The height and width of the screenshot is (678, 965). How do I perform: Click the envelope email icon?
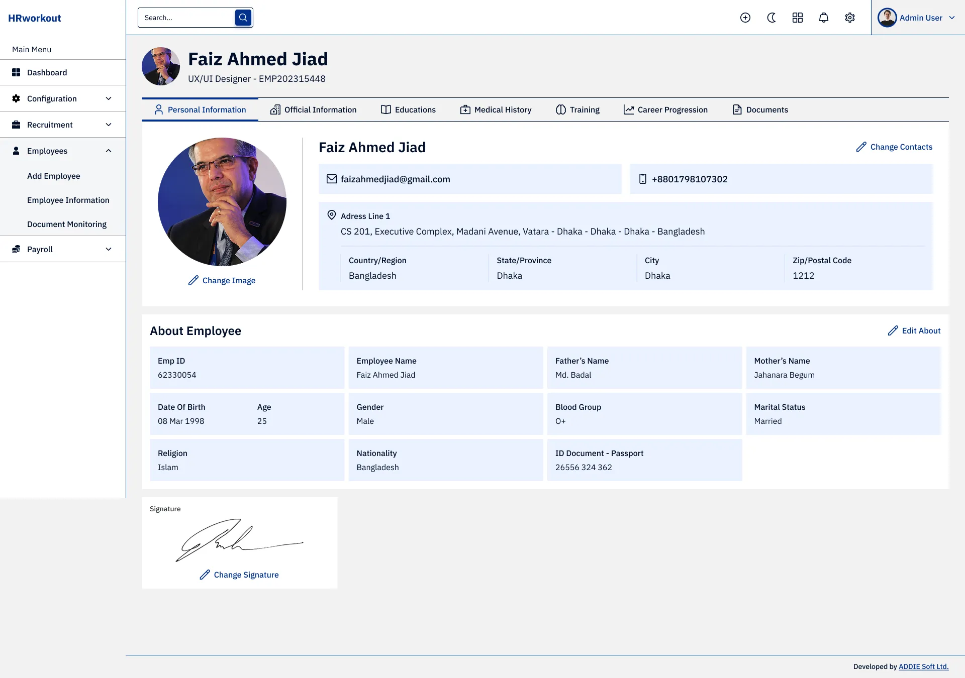(x=332, y=179)
